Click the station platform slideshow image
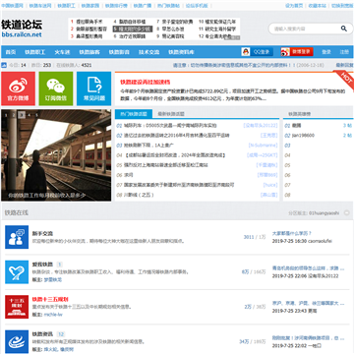 click(x=56, y=155)
